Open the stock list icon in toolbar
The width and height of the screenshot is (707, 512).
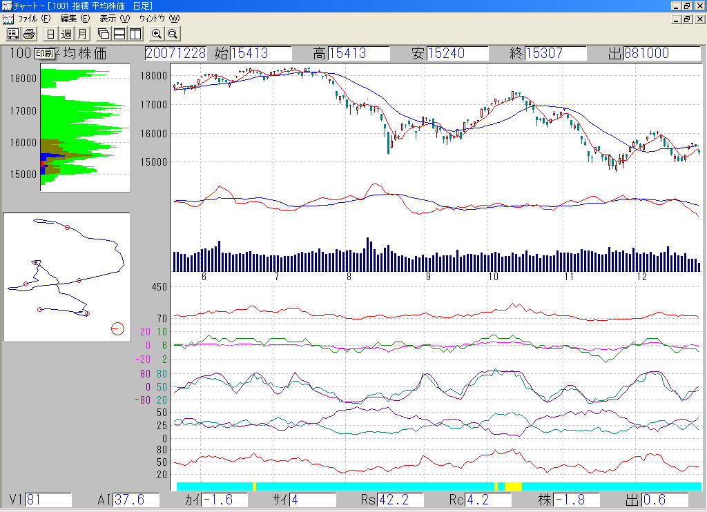click(13, 34)
